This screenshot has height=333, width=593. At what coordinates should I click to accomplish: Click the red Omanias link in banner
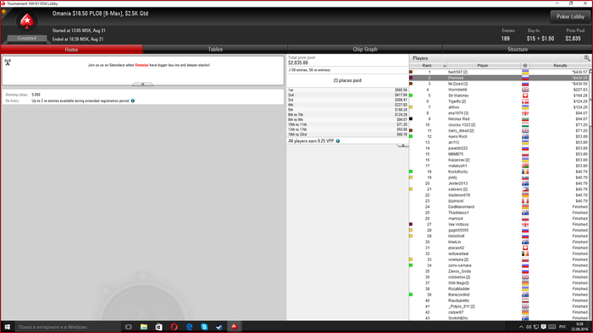tap(141, 65)
